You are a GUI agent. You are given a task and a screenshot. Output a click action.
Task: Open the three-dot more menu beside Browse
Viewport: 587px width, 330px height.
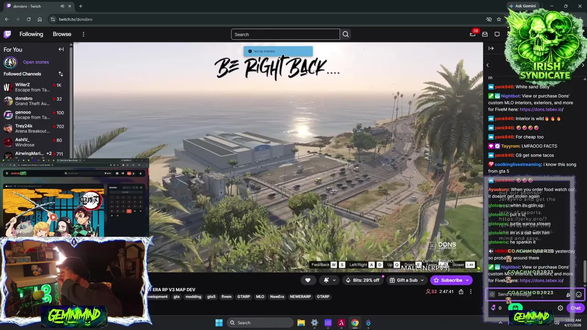click(x=83, y=34)
